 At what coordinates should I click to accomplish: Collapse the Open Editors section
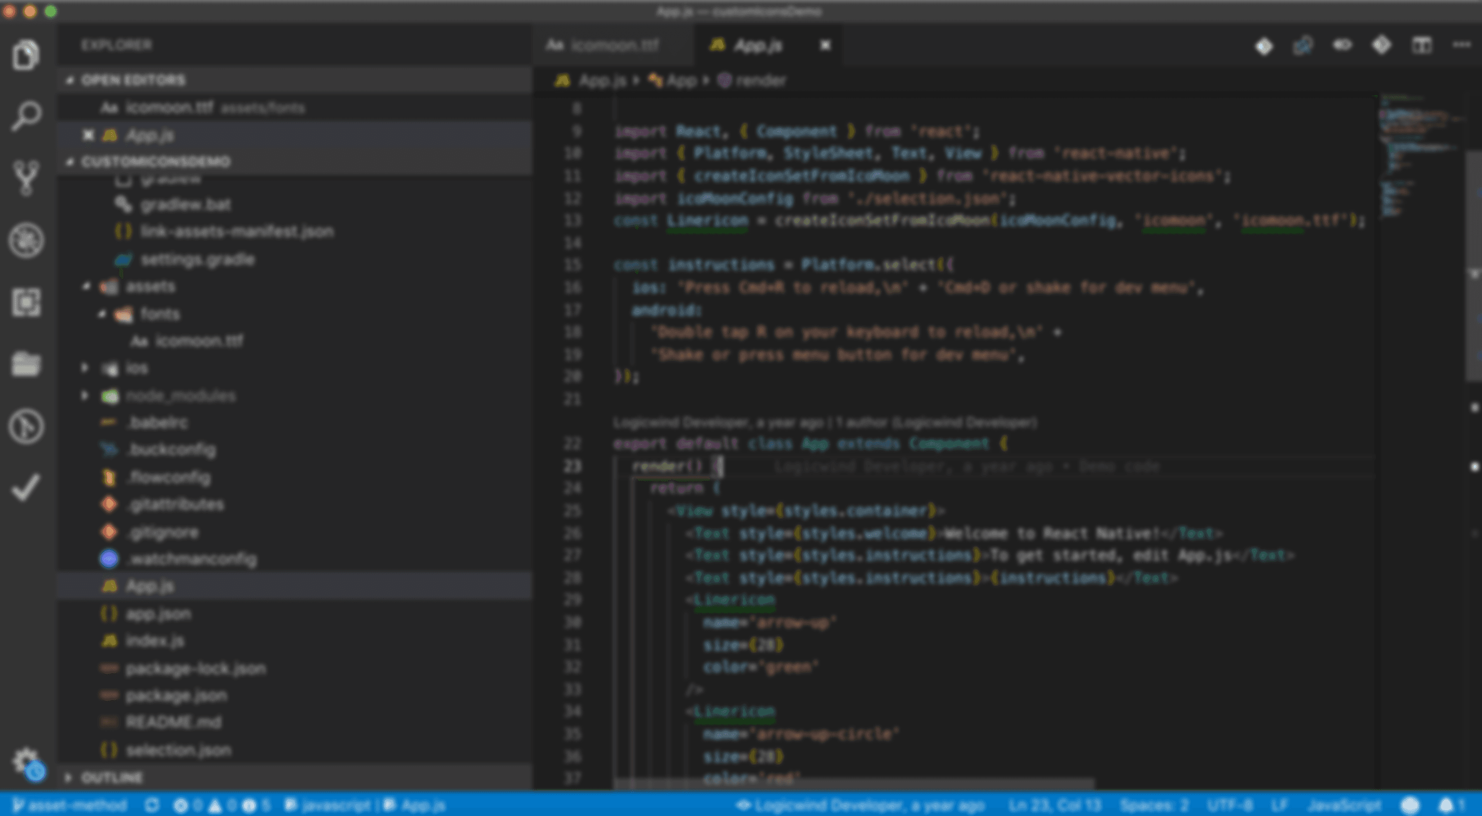(132, 80)
